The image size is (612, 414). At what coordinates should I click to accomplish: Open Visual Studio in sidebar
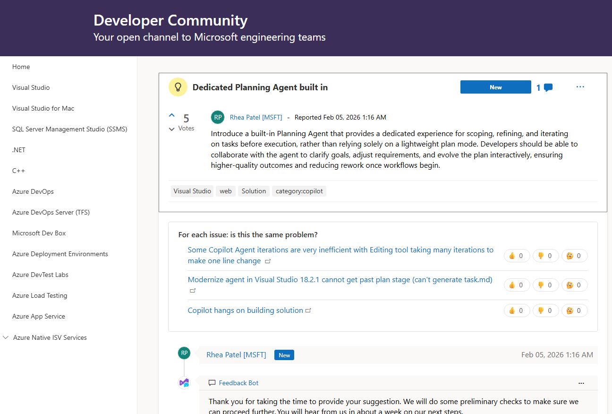[x=31, y=87]
